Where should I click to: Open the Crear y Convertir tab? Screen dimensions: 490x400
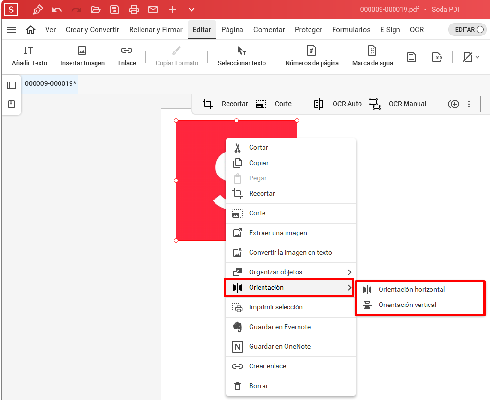coord(92,30)
